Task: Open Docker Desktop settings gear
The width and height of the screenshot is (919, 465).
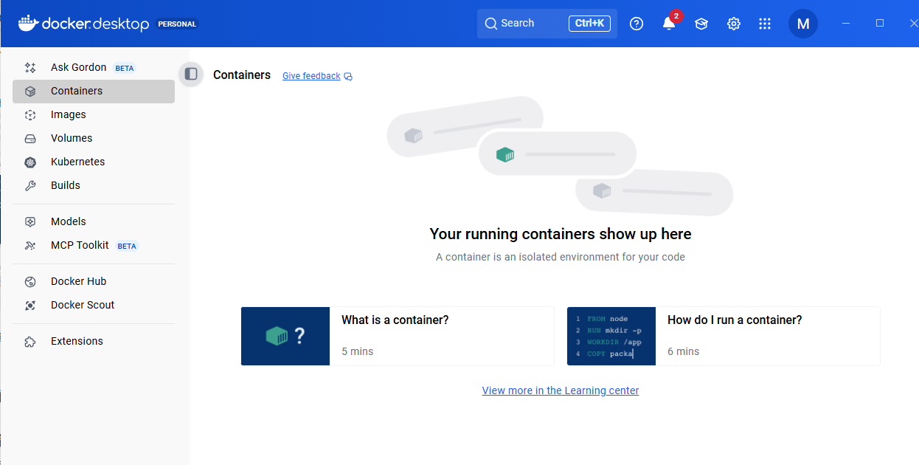Action: [733, 24]
